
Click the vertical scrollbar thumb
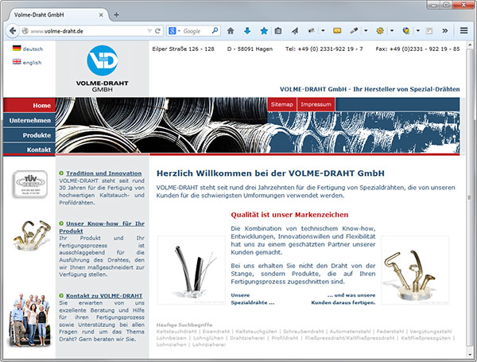click(x=469, y=197)
